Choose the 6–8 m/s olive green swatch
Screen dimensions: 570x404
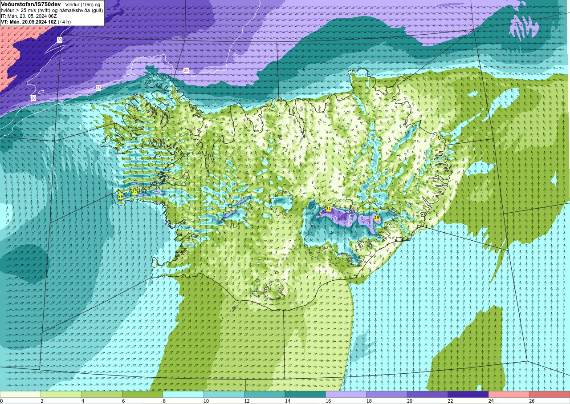click(142, 394)
